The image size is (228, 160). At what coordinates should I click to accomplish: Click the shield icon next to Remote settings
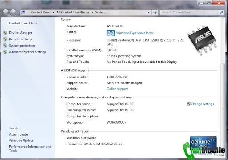[x=5, y=39]
